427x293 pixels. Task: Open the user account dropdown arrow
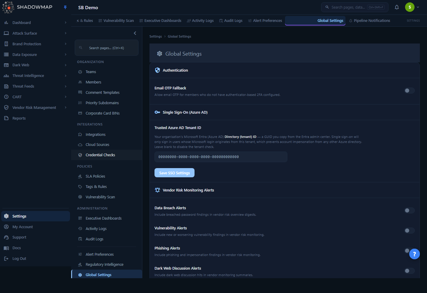tap(418, 7)
